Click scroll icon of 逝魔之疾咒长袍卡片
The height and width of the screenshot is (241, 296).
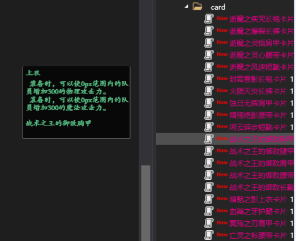point(209,19)
